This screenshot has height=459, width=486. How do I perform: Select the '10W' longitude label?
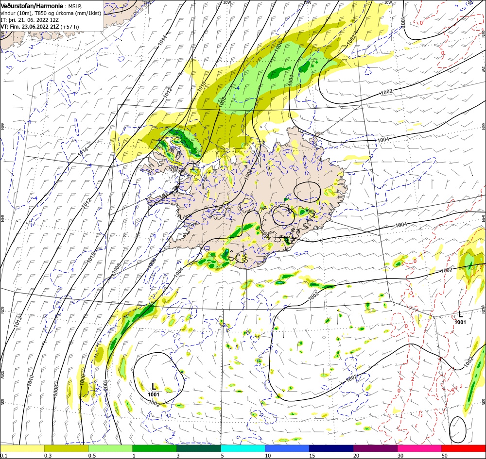coord(388,2)
